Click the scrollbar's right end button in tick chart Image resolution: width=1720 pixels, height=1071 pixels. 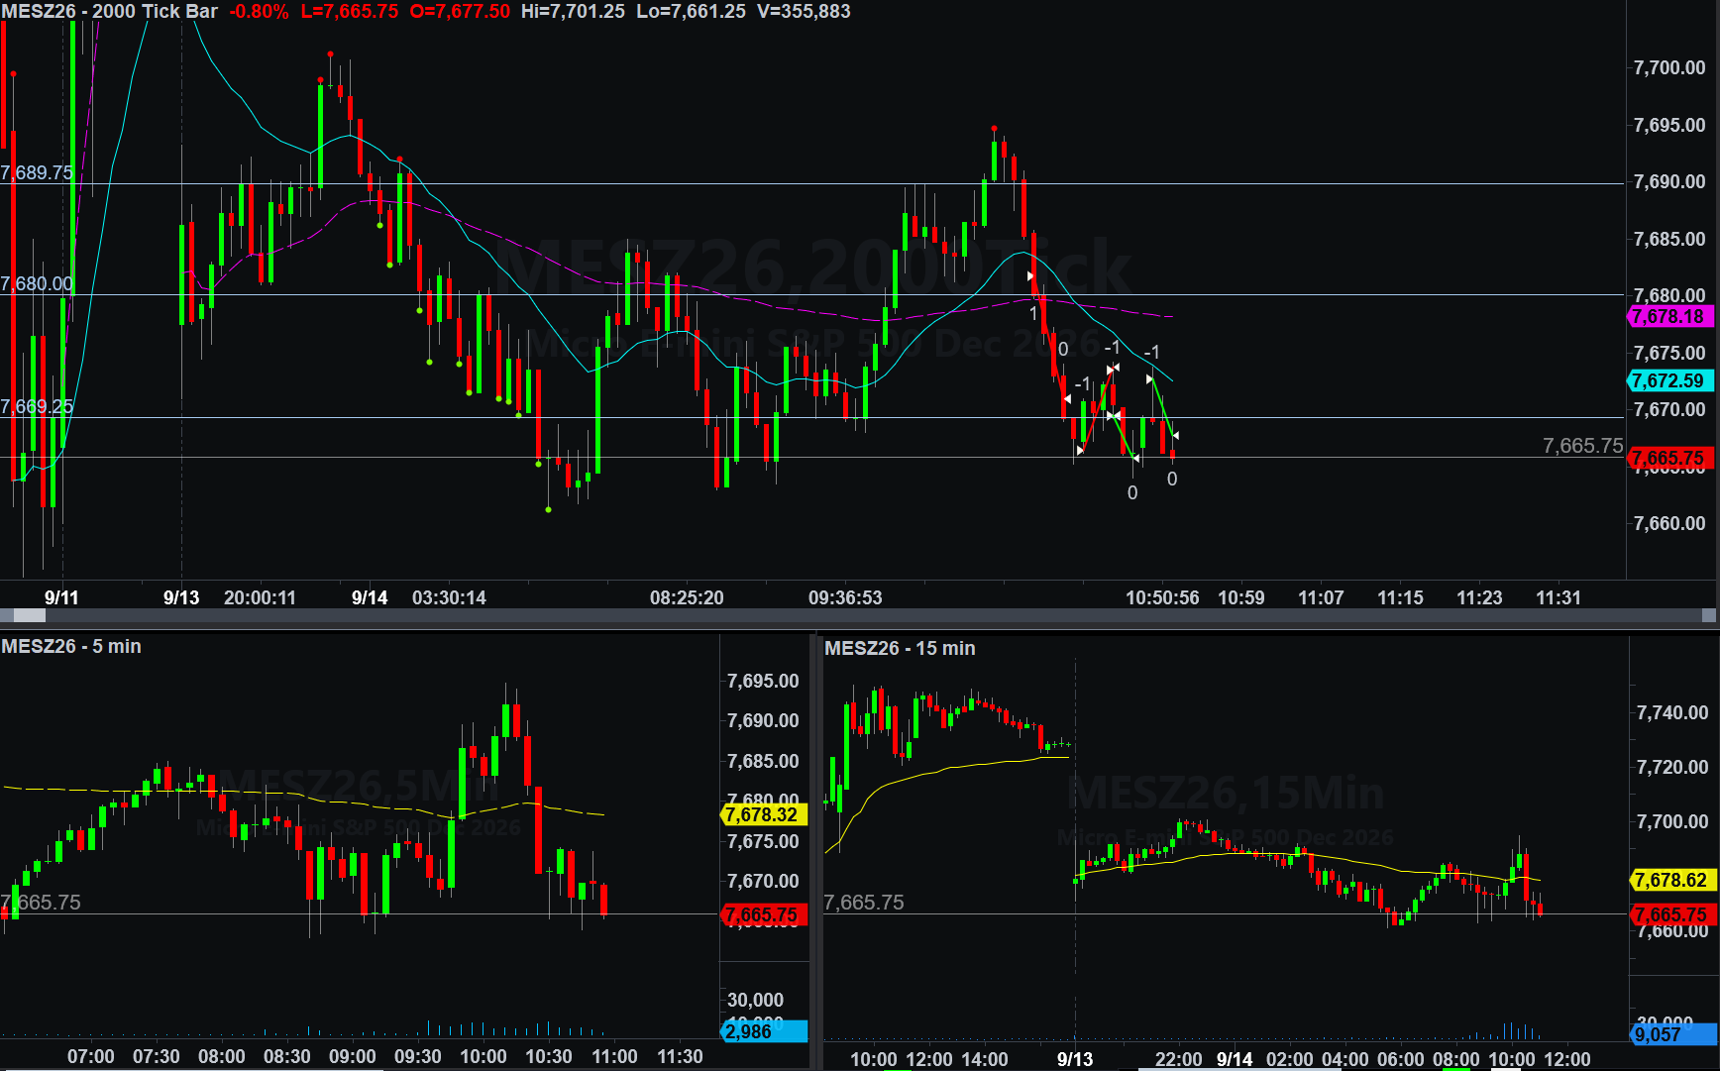1709,615
